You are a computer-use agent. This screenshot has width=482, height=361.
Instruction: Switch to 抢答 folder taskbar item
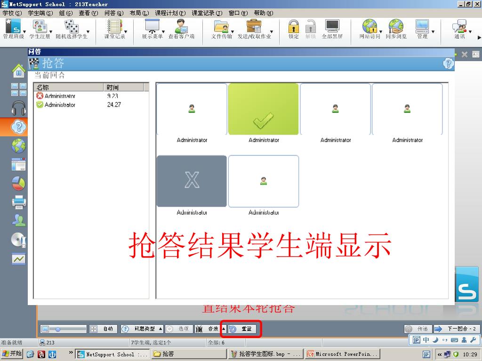click(x=189, y=354)
